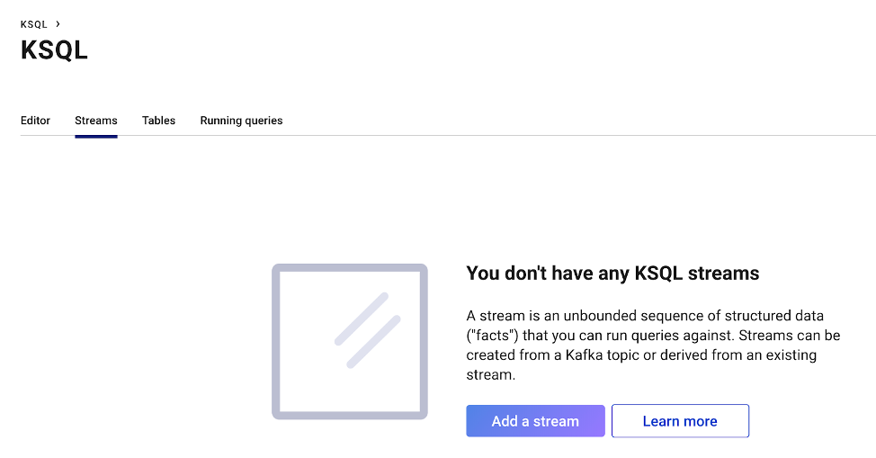The width and height of the screenshot is (876, 458).
Task: Click the empty streams square illustration
Action: 350,342
